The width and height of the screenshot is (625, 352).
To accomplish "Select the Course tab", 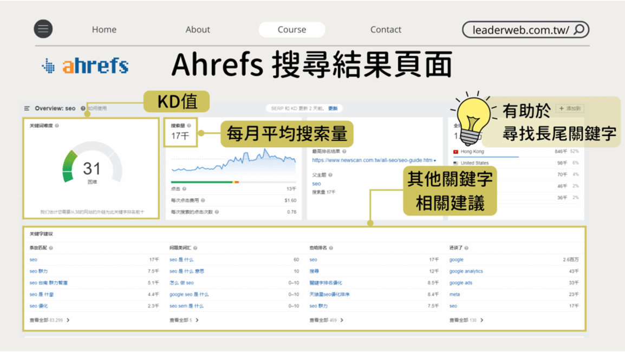I will coord(292,30).
